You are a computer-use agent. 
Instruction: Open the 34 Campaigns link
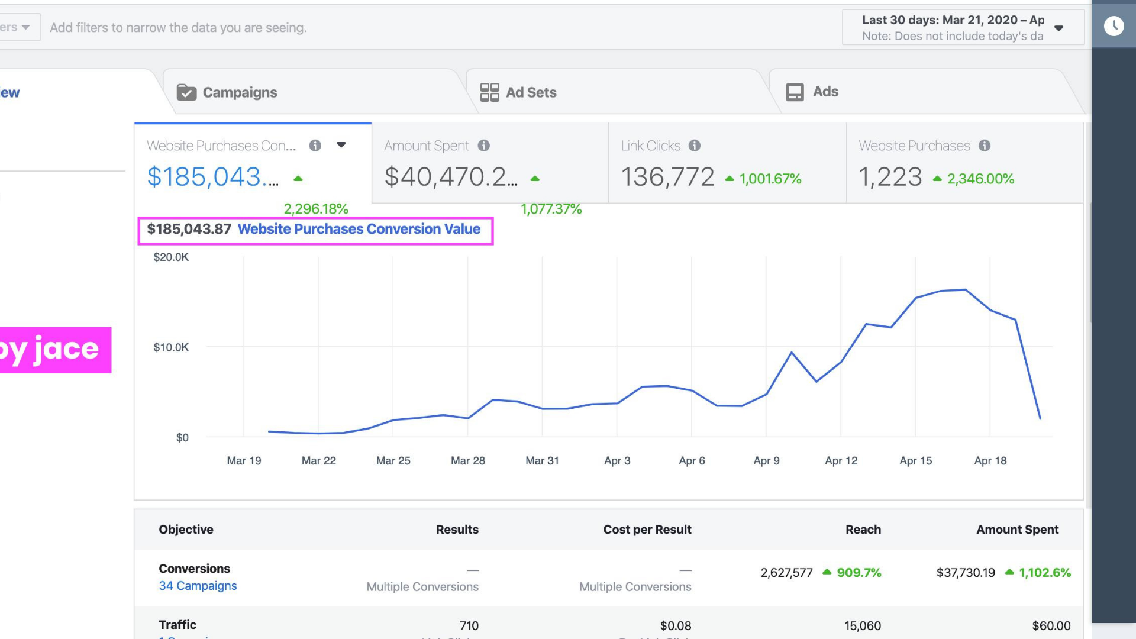click(198, 586)
